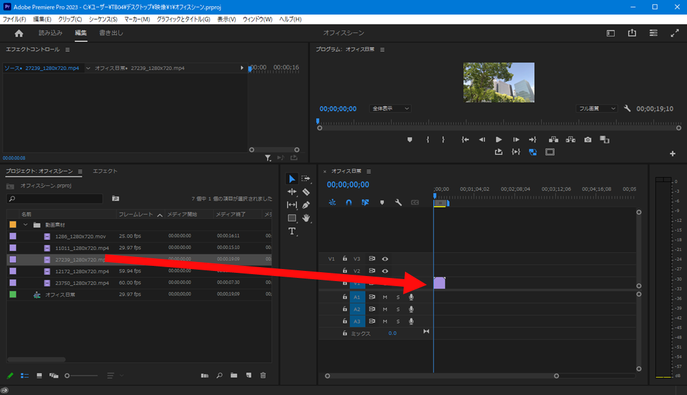687x395 pixels.
Task: Click orange label swatch of 動画素材
Action: coord(13,224)
